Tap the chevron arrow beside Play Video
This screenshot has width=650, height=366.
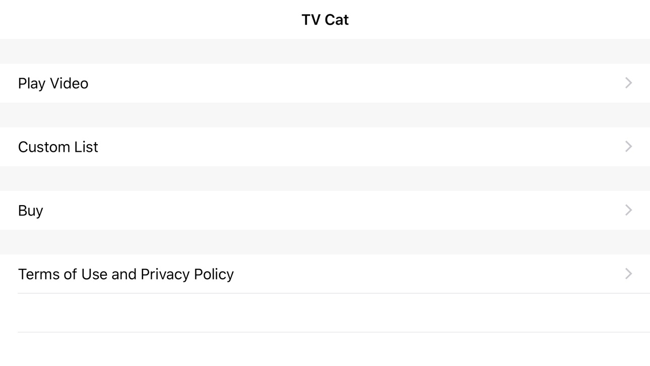tap(628, 83)
